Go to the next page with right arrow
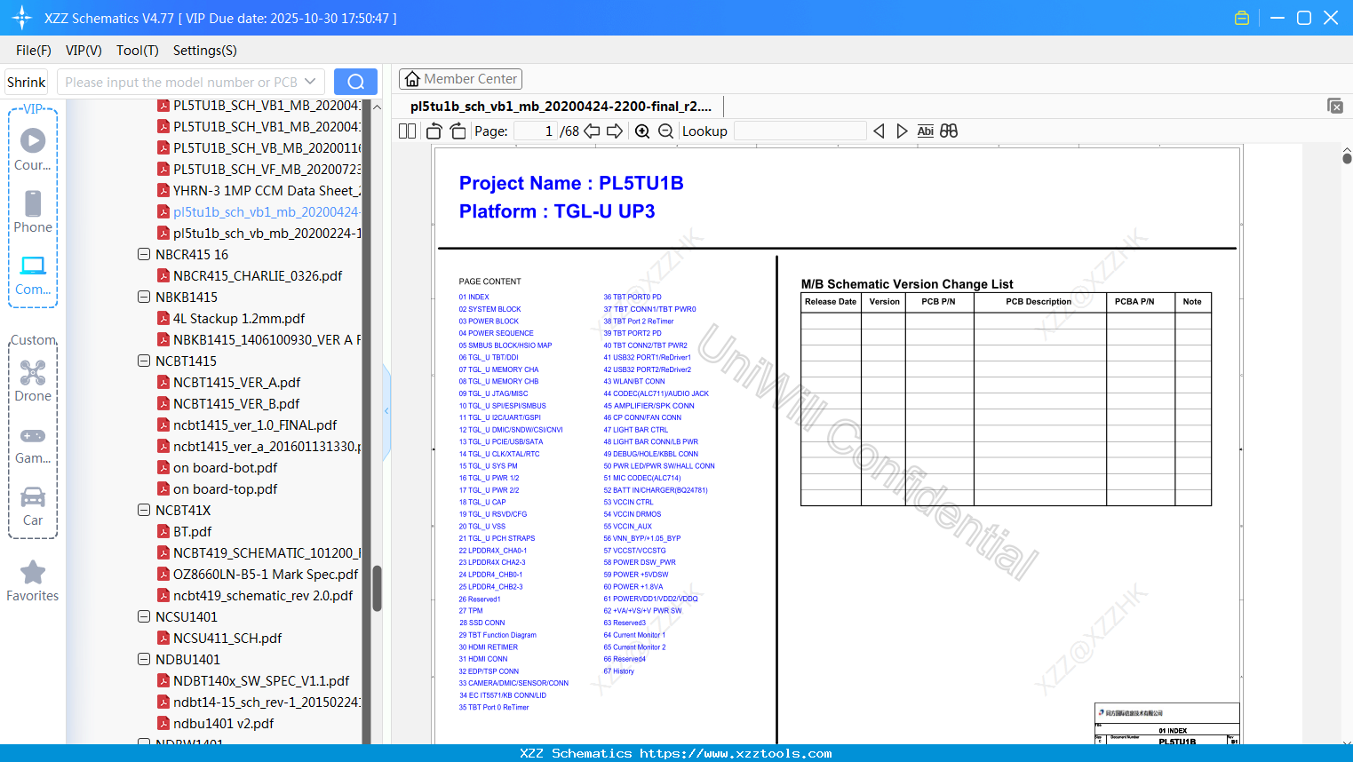Viewport: 1353px width, 762px height. tap(615, 131)
